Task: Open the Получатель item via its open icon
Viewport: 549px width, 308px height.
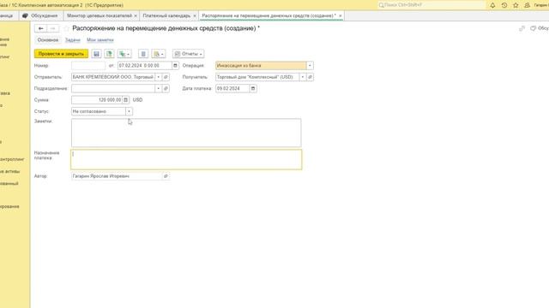Action: (x=311, y=77)
